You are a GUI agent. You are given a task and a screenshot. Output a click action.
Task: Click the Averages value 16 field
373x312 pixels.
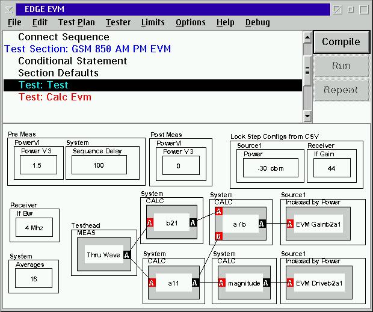click(x=34, y=278)
